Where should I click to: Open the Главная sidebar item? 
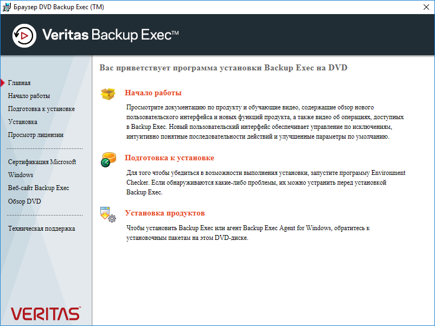coord(19,83)
